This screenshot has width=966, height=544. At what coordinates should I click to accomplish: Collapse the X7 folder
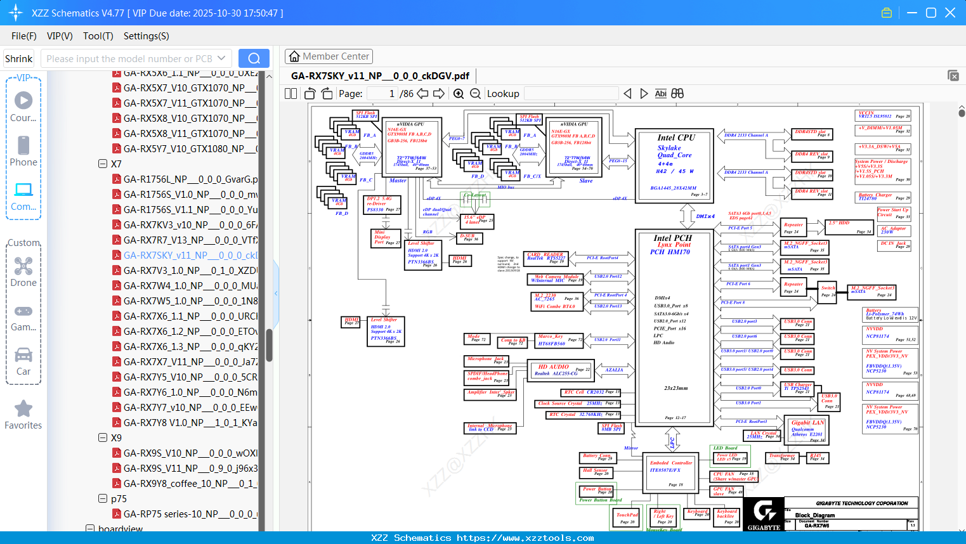pos(103,164)
